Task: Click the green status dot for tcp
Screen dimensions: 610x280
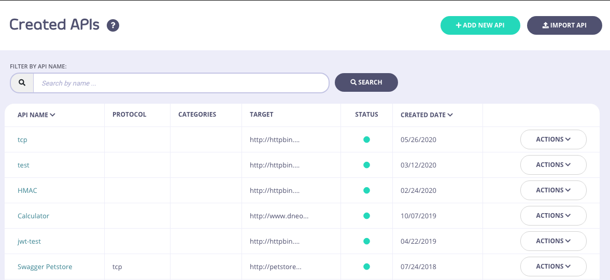Action: (x=366, y=139)
